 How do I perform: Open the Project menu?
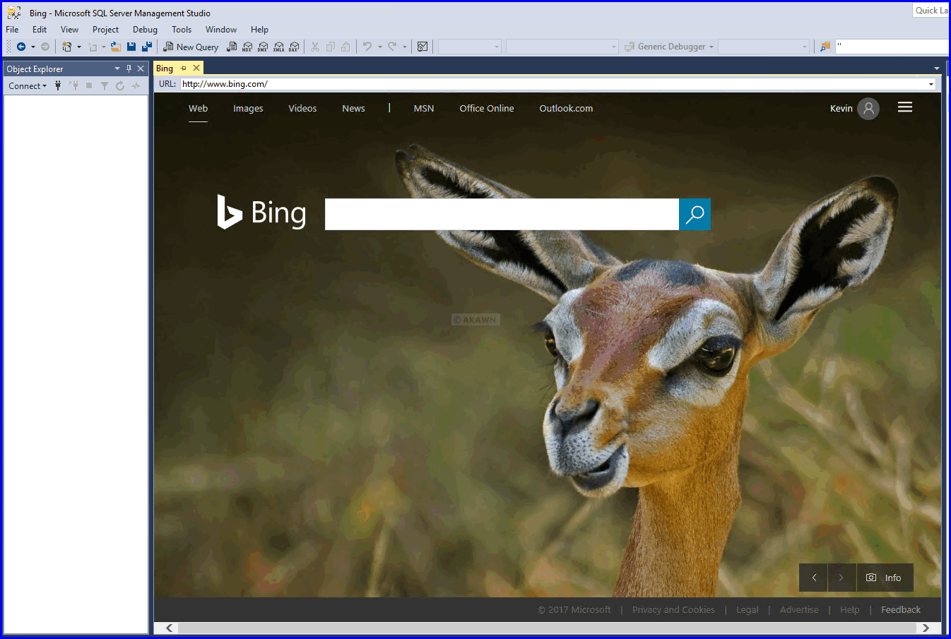click(105, 30)
